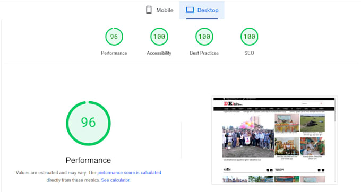Open 'performance score is calculated' link
The image size is (361, 192).
coord(129,173)
